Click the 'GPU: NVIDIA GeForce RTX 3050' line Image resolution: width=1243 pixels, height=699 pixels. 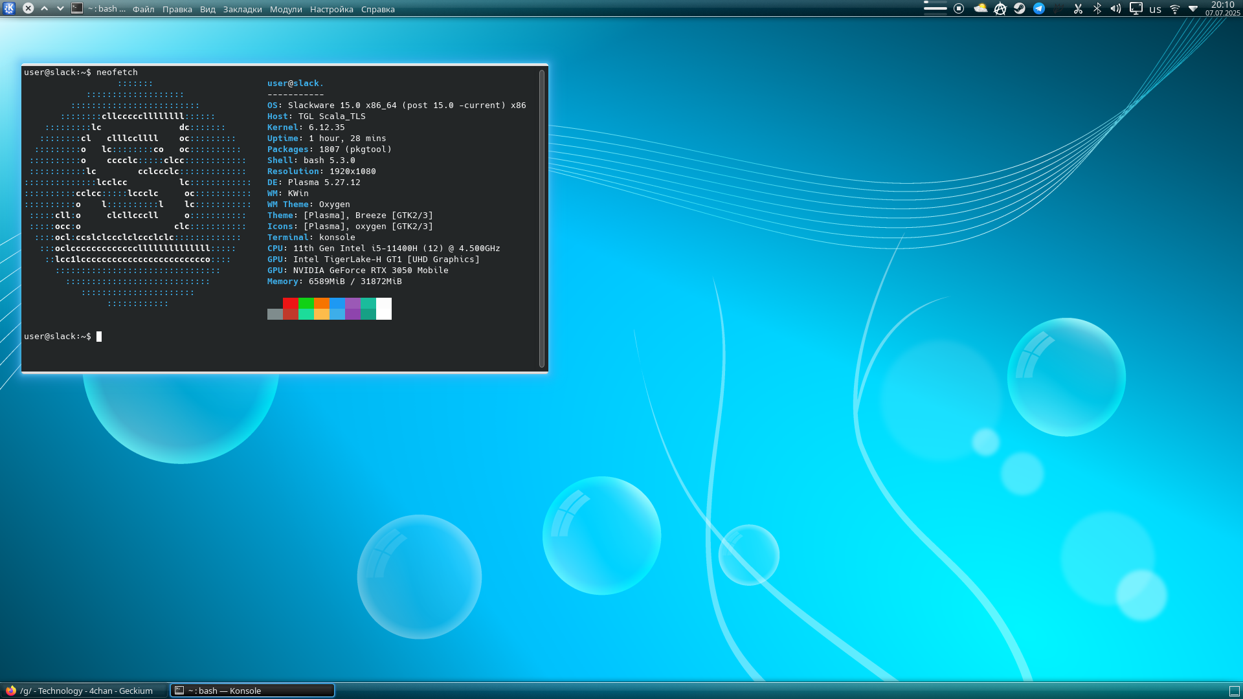(x=358, y=271)
